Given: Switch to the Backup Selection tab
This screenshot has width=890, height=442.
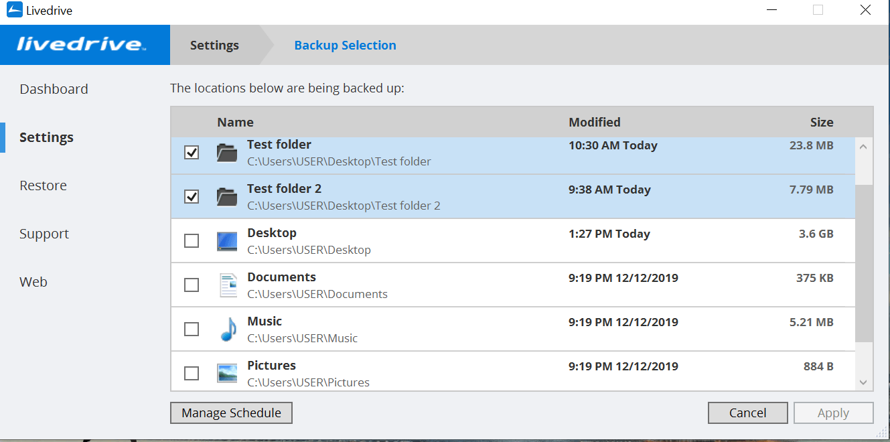Looking at the screenshot, I should [345, 45].
